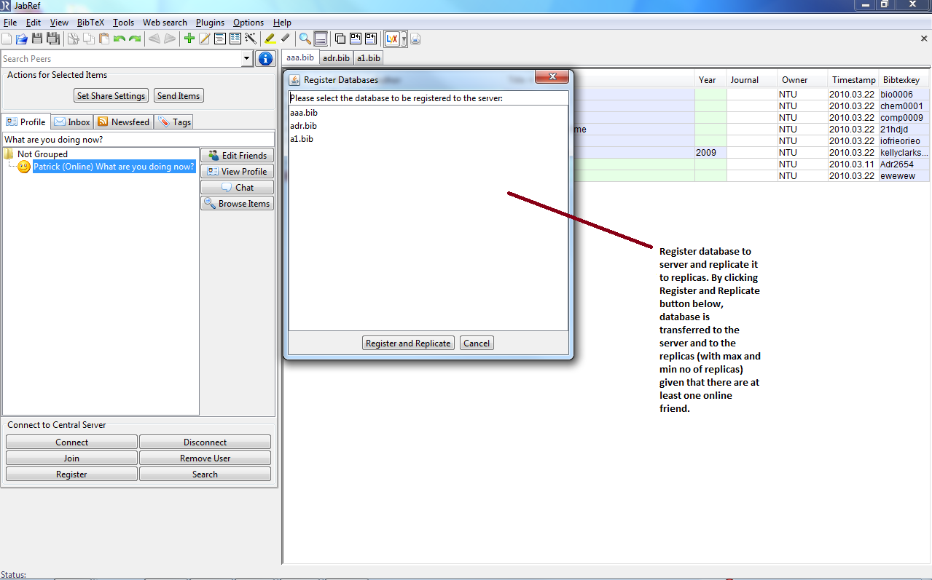Switch to the adr.bib database tab

[x=336, y=57]
